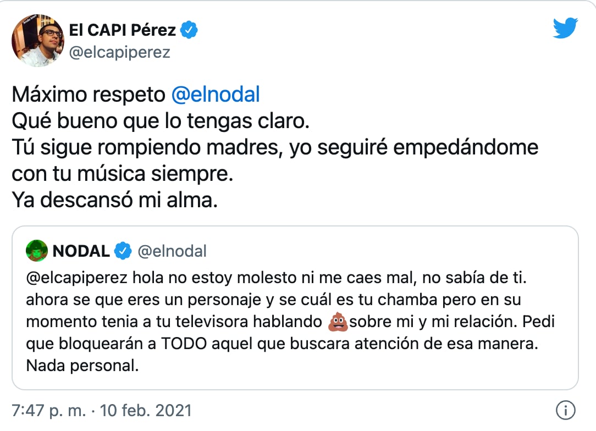Click NODAL's verified badge
The height and width of the screenshot is (431, 596).
[123, 251]
